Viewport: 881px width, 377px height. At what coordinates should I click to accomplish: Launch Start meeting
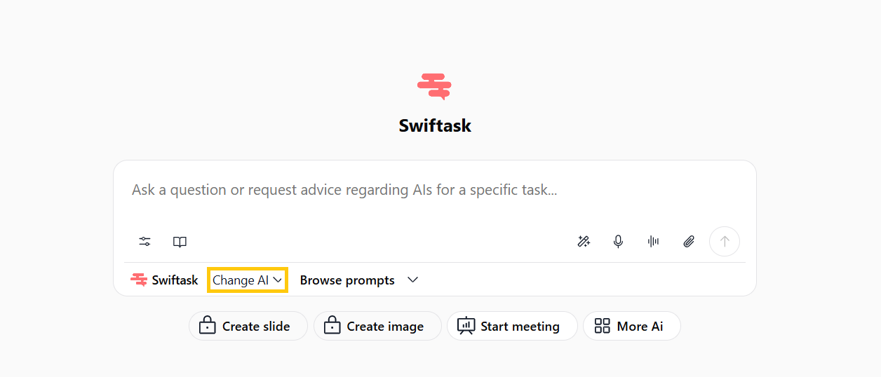tap(512, 326)
